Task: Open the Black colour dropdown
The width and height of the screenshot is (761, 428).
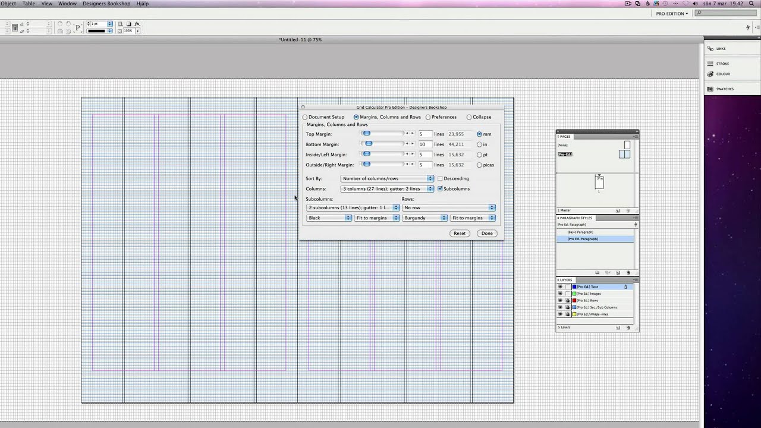Action: pyautogui.click(x=329, y=218)
